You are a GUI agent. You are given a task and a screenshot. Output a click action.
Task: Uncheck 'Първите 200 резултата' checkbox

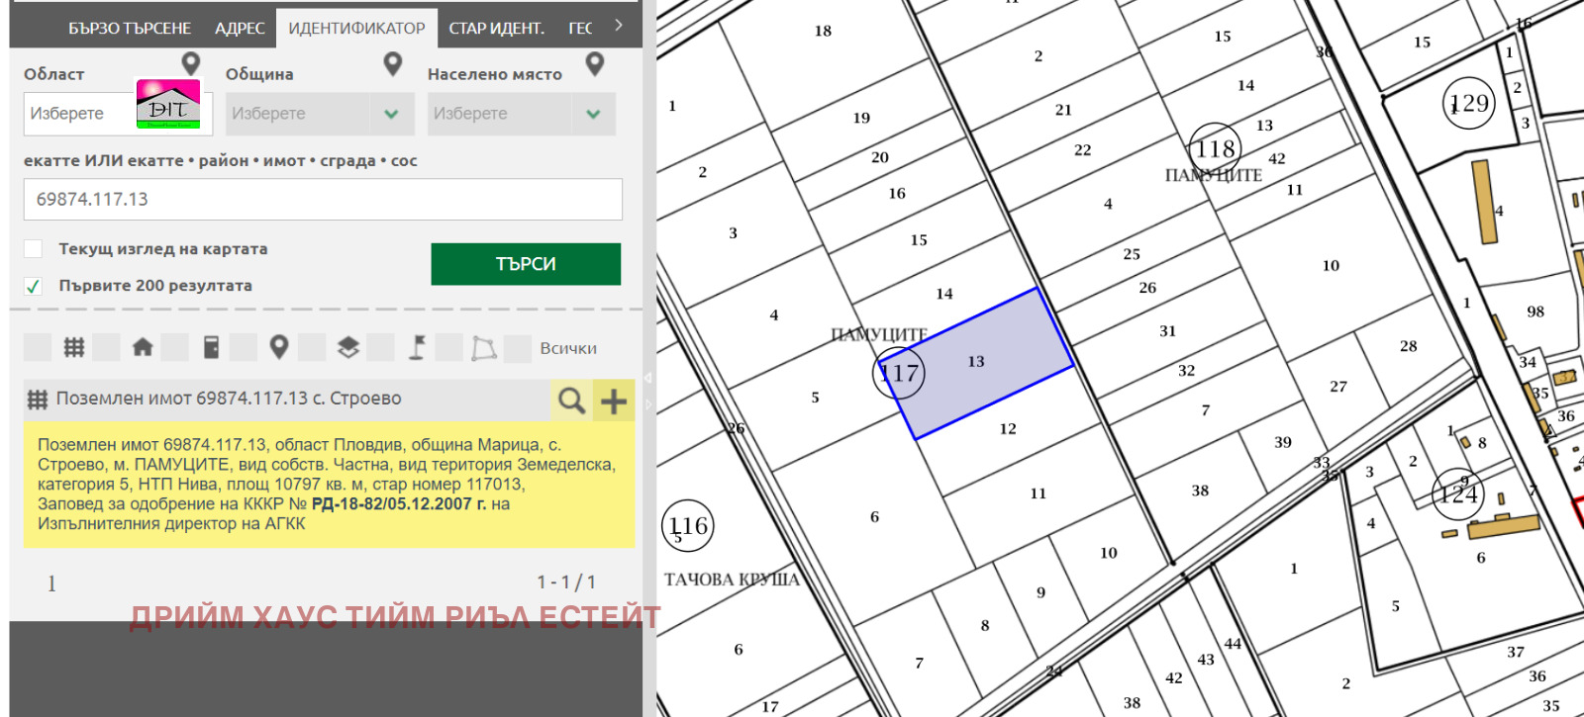(34, 286)
